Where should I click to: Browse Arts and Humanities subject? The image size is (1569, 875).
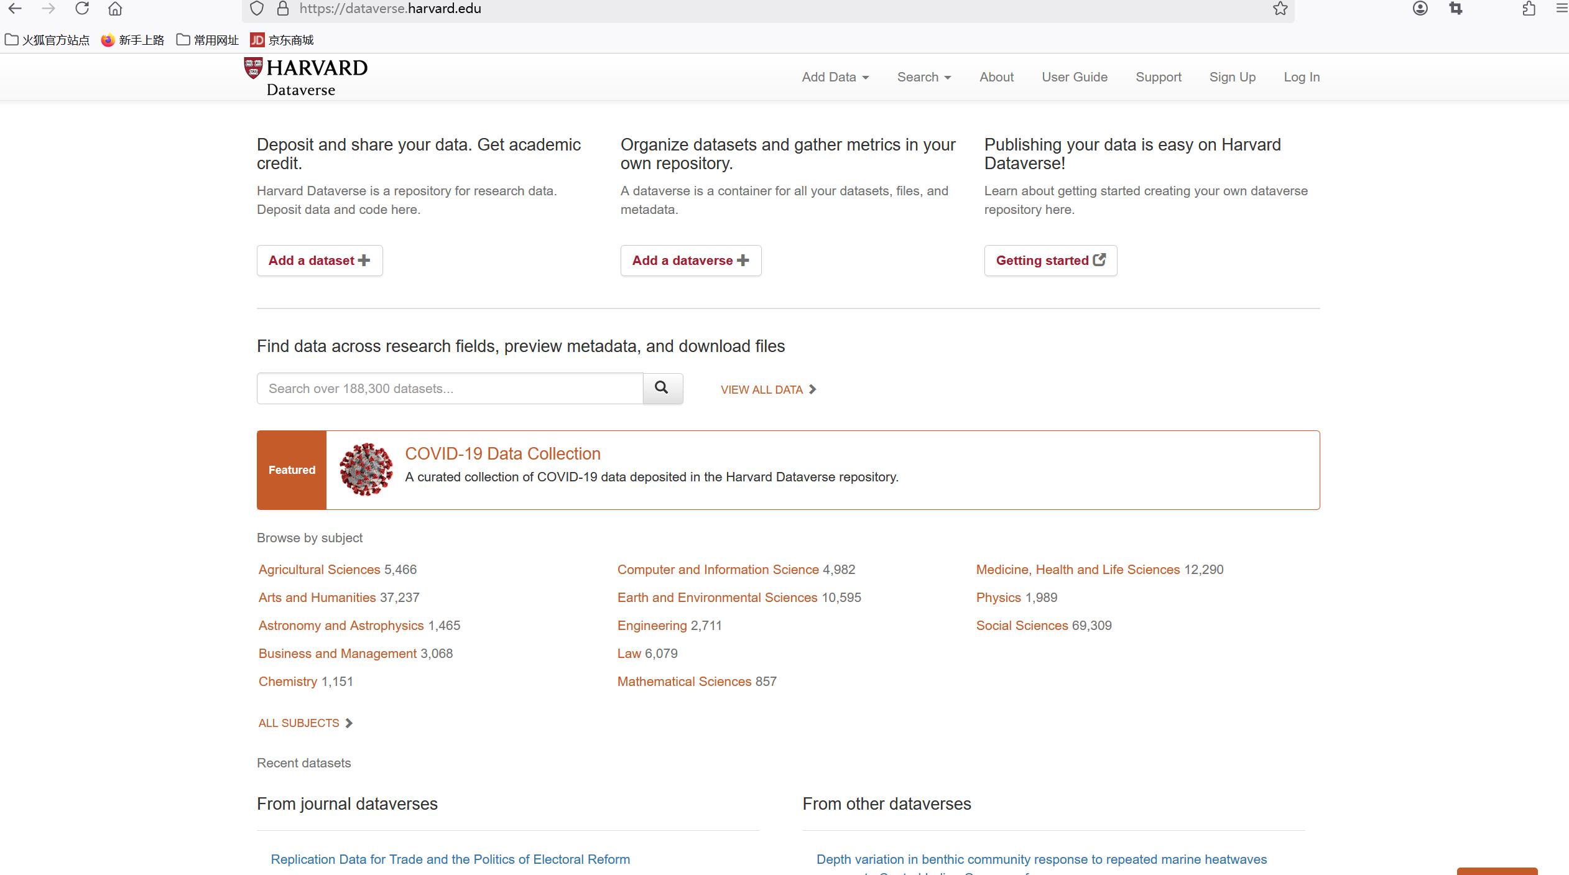coord(317,598)
